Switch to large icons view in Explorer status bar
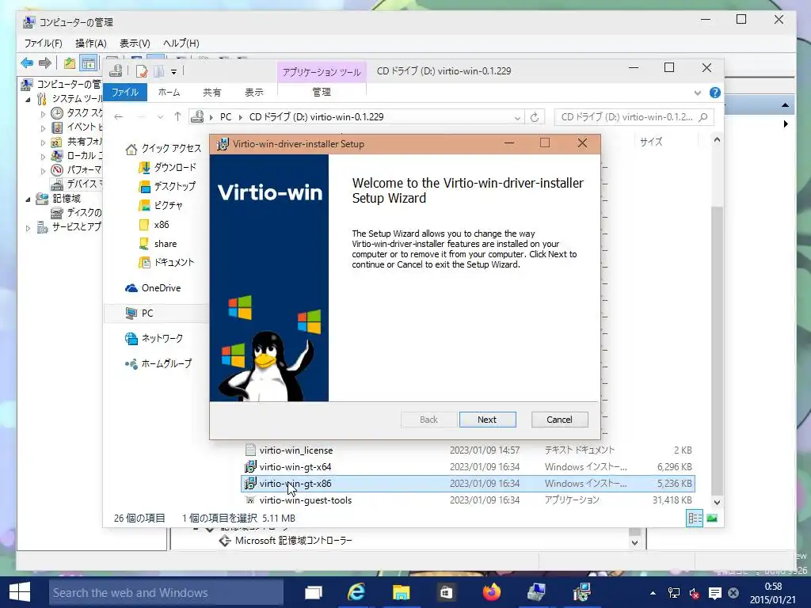The height and width of the screenshot is (608, 811). click(712, 518)
